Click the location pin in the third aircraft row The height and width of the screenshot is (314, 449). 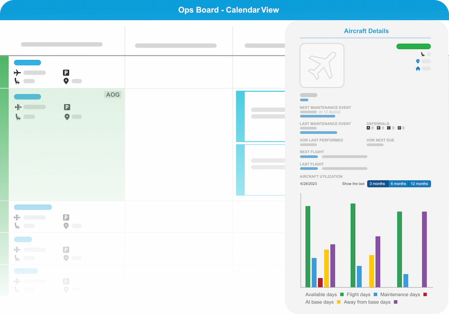66,226
